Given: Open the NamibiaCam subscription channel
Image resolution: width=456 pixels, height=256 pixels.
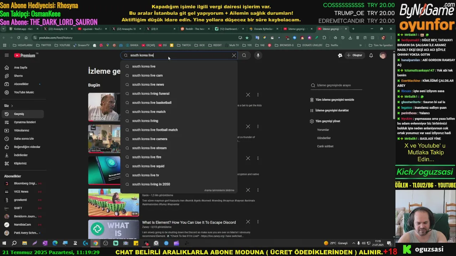Looking at the screenshot, I should (x=22, y=225).
